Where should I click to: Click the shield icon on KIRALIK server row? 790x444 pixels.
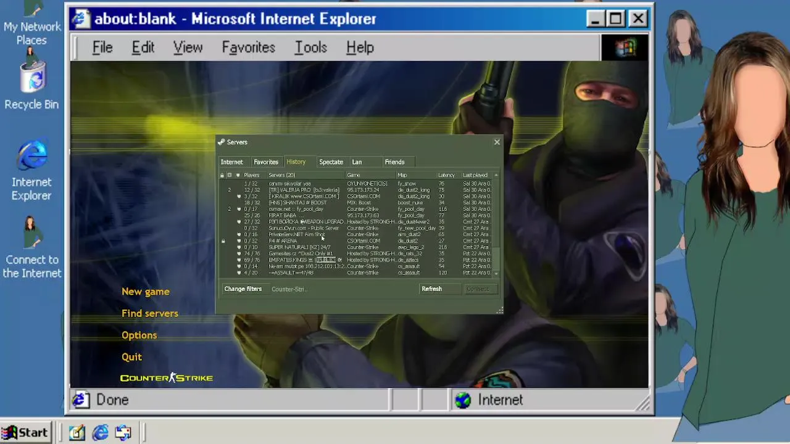tap(238, 196)
